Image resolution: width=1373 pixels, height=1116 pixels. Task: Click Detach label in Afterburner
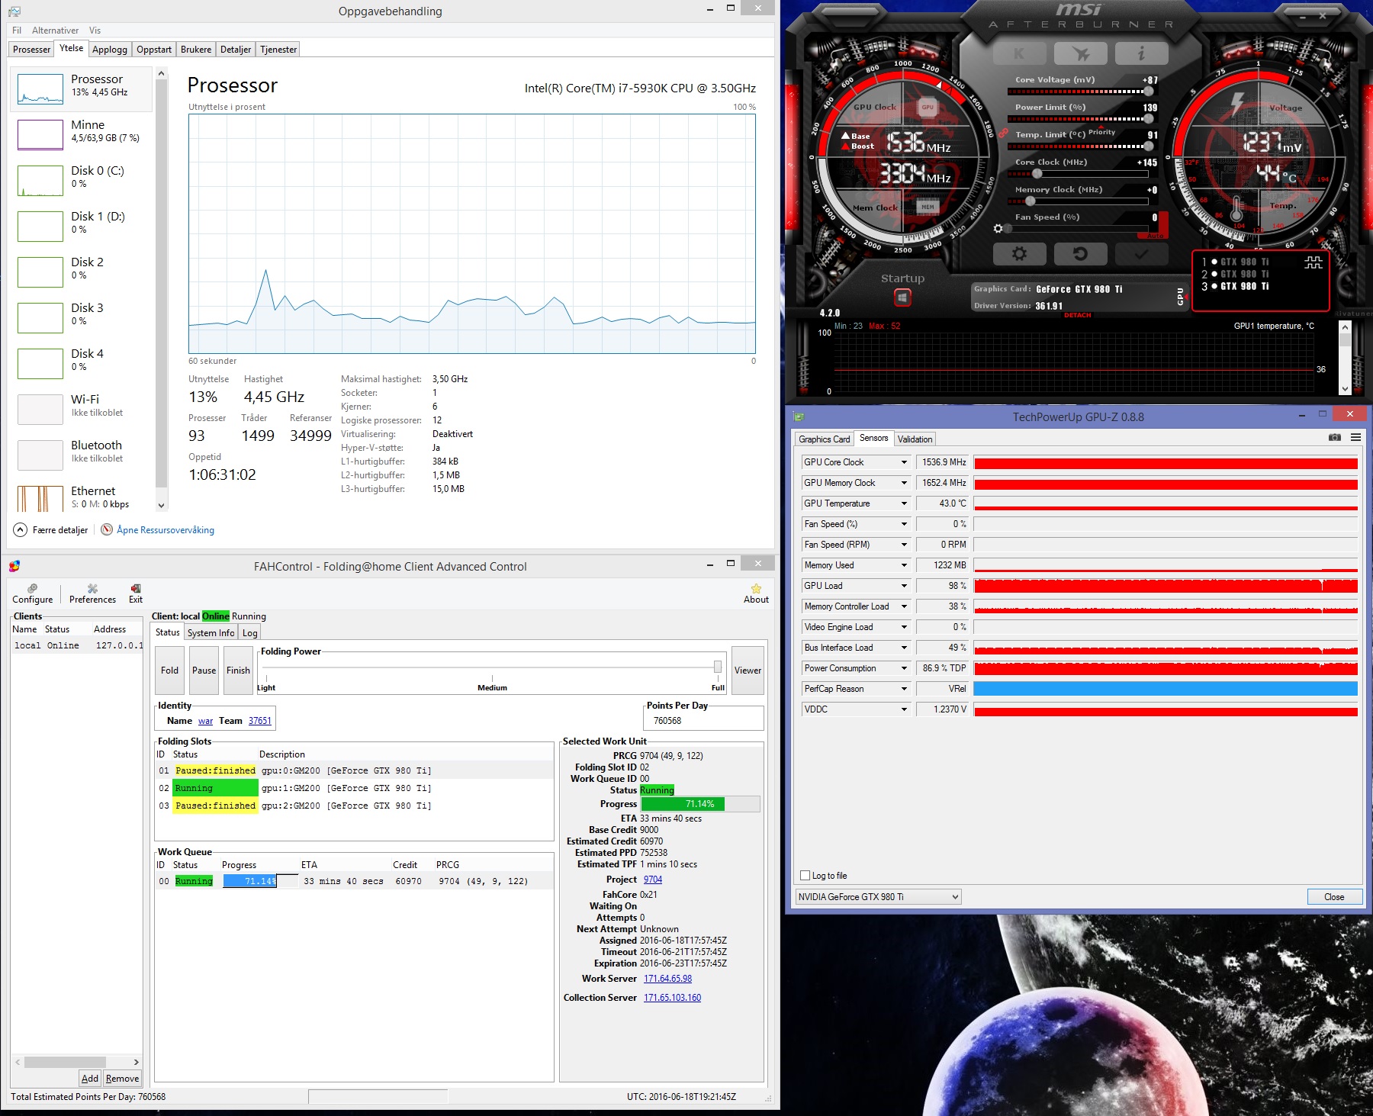[x=1078, y=315]
